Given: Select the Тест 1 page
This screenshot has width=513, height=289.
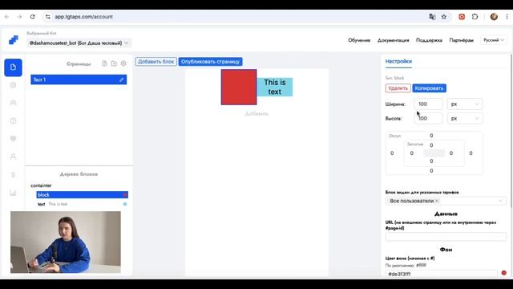Looking at the screenshot, I should pos(79,79).
